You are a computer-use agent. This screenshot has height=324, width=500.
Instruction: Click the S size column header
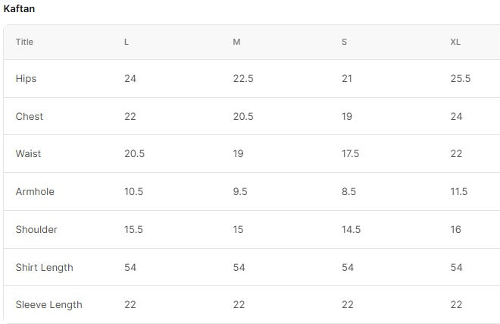345,42
